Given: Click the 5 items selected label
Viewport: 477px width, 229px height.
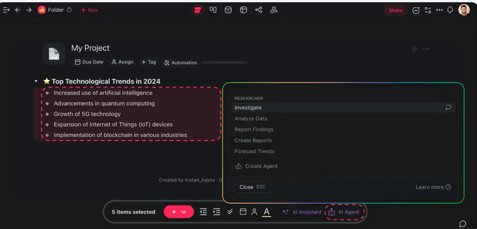Looking at the screenshot, I should coord(133,212).
